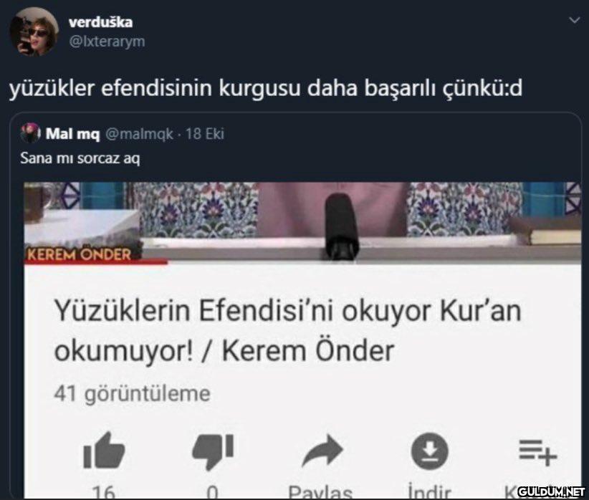Click the İndir label
Screen dimensions: 589x500
coord(429,491)
